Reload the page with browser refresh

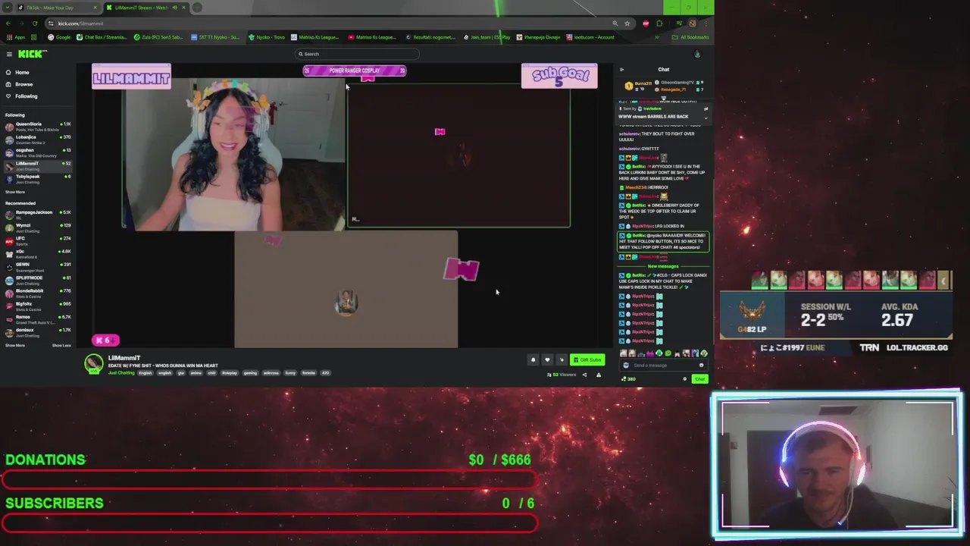(x=36, y=24)
